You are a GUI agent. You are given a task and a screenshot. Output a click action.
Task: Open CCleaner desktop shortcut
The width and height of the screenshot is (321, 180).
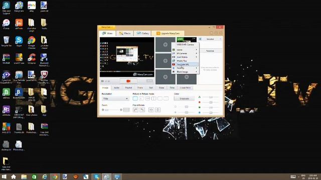[32, 59]
